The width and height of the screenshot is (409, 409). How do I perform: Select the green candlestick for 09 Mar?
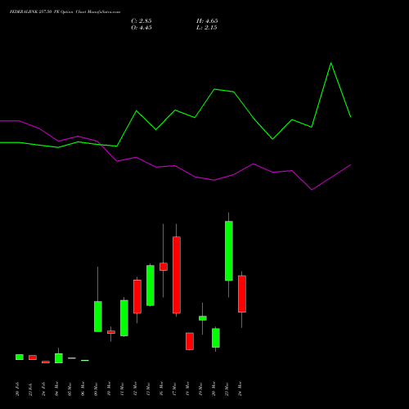[x=98, y=317]
